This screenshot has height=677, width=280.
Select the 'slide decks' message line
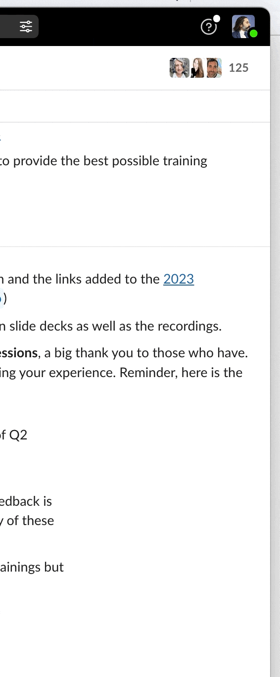coord(111,327)
